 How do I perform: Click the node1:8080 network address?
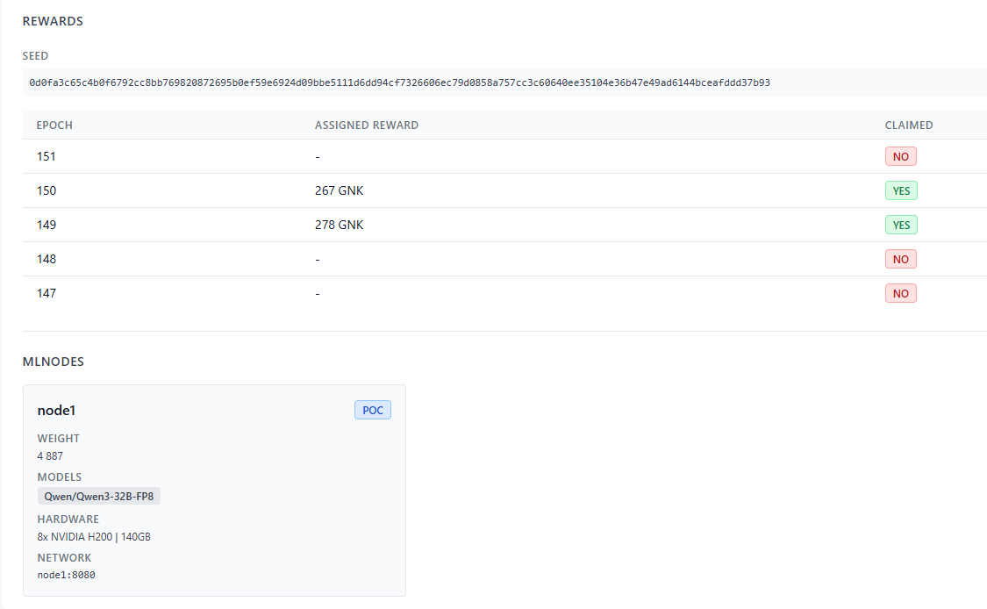66,575
